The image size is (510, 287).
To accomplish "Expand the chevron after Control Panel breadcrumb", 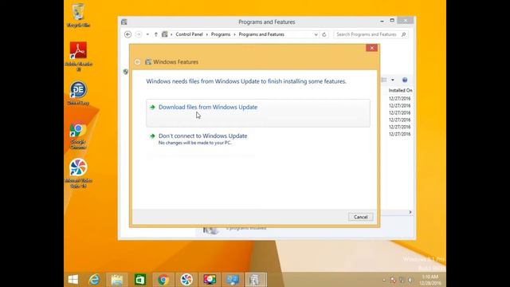I will pyautogui.click(x=207, y=34).
